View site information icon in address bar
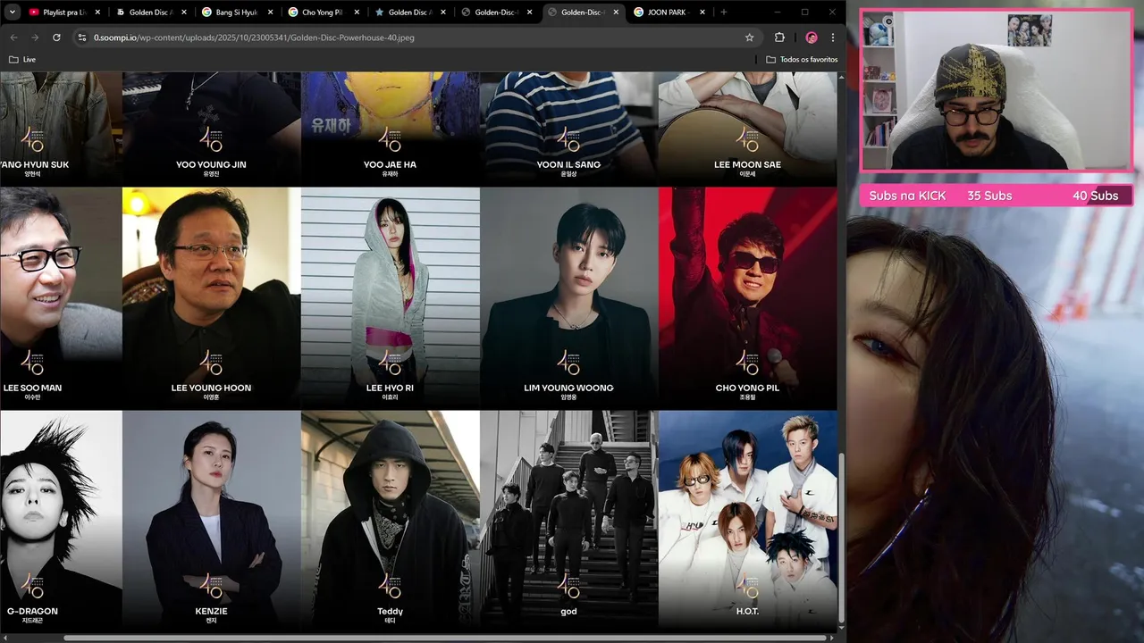The image size is (1144, 643). (x=82, y=38)
